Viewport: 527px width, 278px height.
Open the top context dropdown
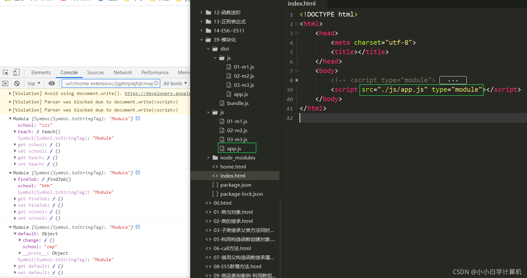coord(34,83)
